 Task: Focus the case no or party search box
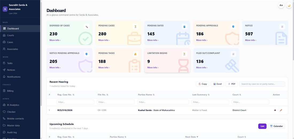(x=262, y=84)
